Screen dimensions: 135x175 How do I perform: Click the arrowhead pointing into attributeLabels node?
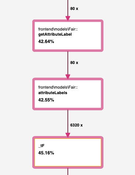coord(68,76)
